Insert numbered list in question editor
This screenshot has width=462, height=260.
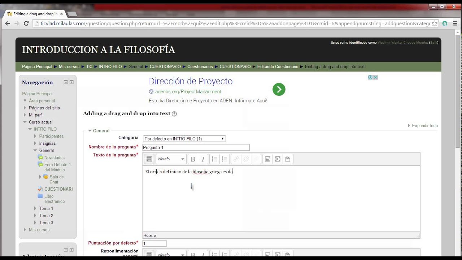click(x=225, y=159)
